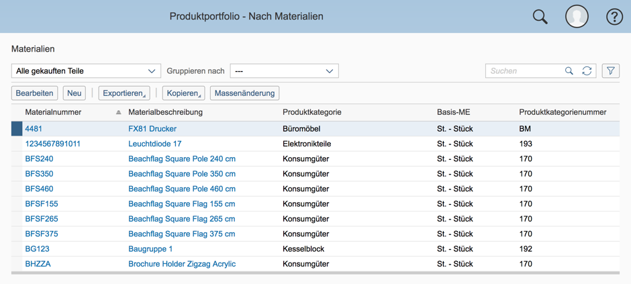Screen dimensions: 631x284
Task: Open 'Beachflag Square Pole 460 cm' link
Action: (182, 189)
